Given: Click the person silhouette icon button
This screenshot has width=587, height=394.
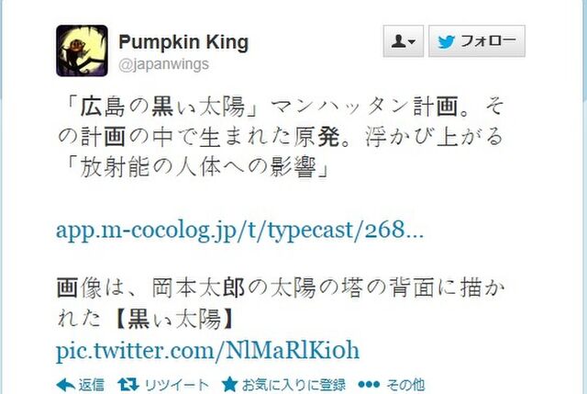Looking at the screenshot, I should (398, 40).
